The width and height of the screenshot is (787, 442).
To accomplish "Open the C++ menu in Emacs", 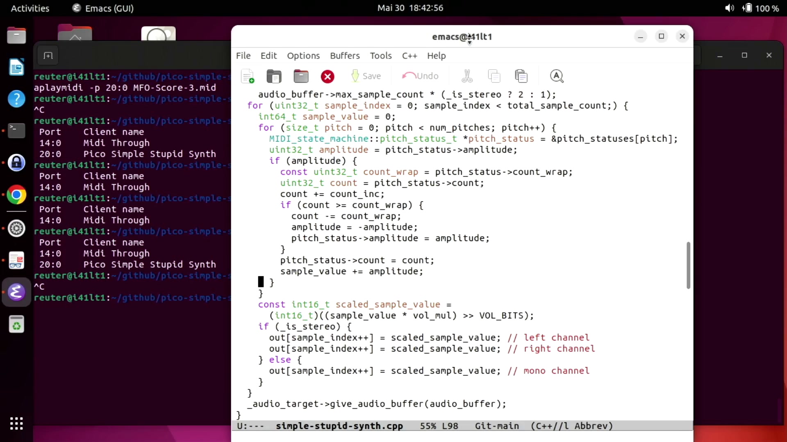I will [409, 56].
